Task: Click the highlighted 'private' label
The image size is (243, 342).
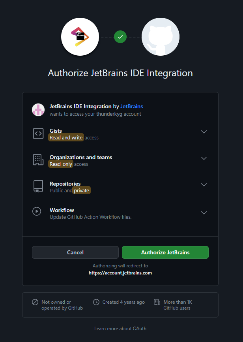Action: [81, 190]
